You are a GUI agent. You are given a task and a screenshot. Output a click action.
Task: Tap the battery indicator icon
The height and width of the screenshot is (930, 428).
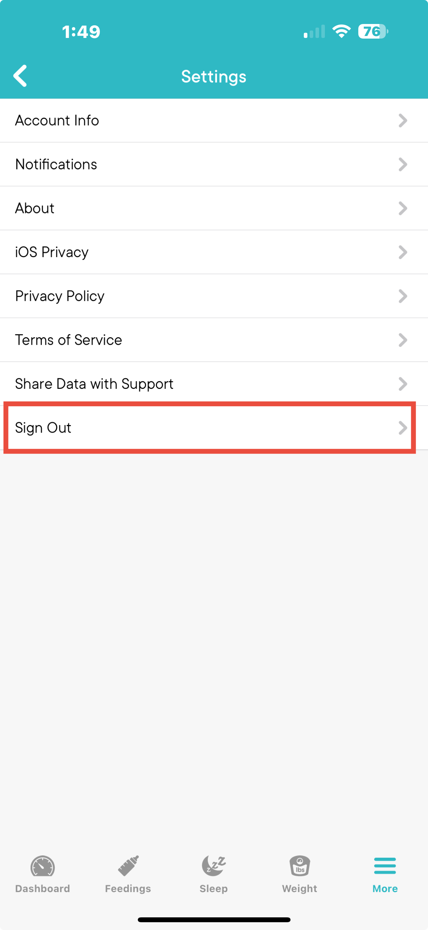[x=373, y=31]
